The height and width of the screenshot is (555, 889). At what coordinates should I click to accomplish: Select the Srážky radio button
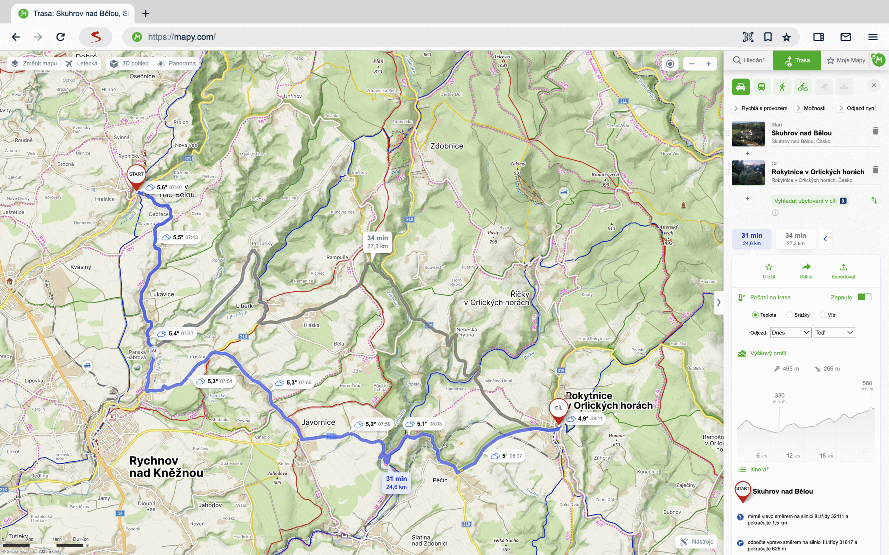point(789,315)
